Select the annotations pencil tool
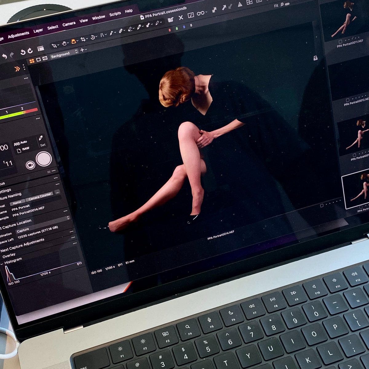 click(x=157, y=23)
